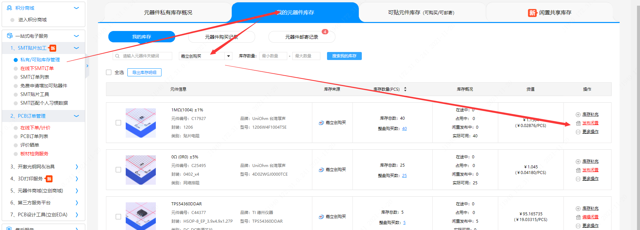This screenshot has height=230, width=640.
Task: Click the search magnifier icon in keyword field
Action: click(117, 56)
